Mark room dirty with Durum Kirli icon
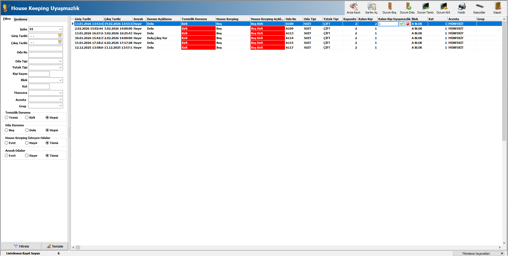Image resolution: width=508 pixels, height=256 pixels. point(443,8)
